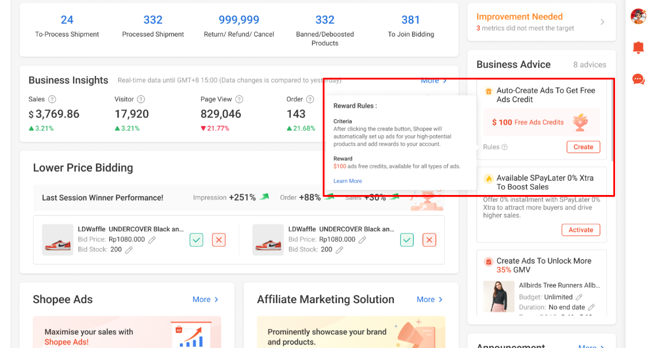Click Allbirds Tree Runners product thumbnail
The width and height of the screenshot is (653, 348).
coord(498,297)
